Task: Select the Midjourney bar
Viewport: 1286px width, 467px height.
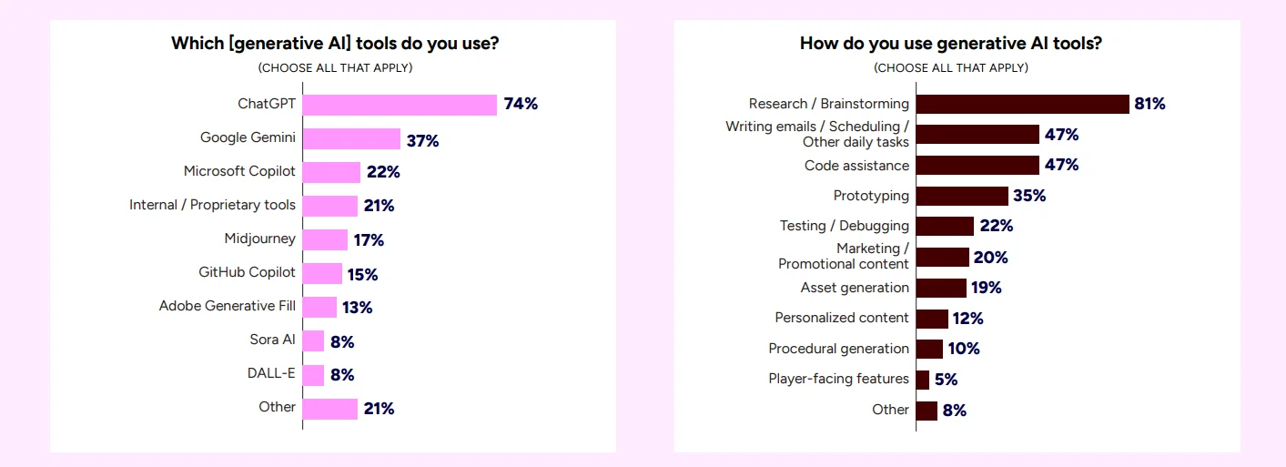Action: click(x=325, y=239)
